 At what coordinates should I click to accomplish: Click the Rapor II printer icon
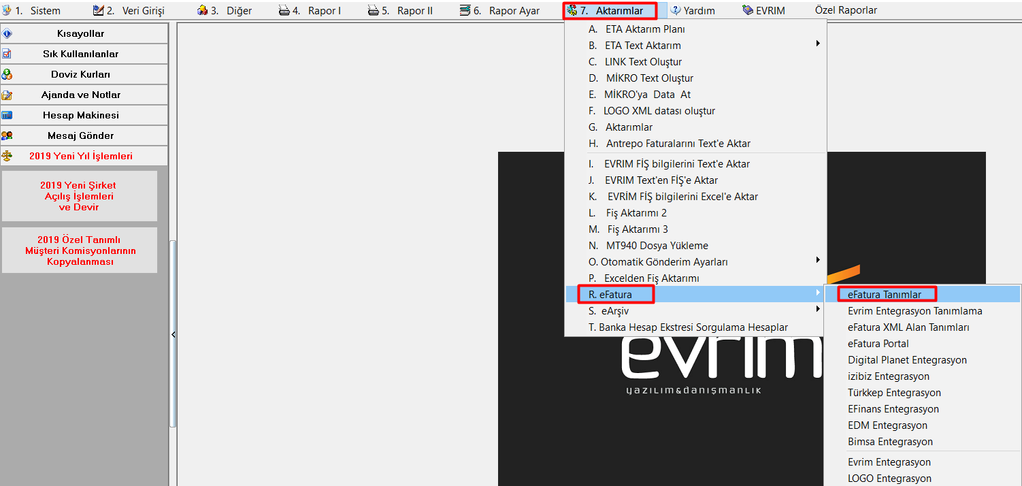coord(373,10)
